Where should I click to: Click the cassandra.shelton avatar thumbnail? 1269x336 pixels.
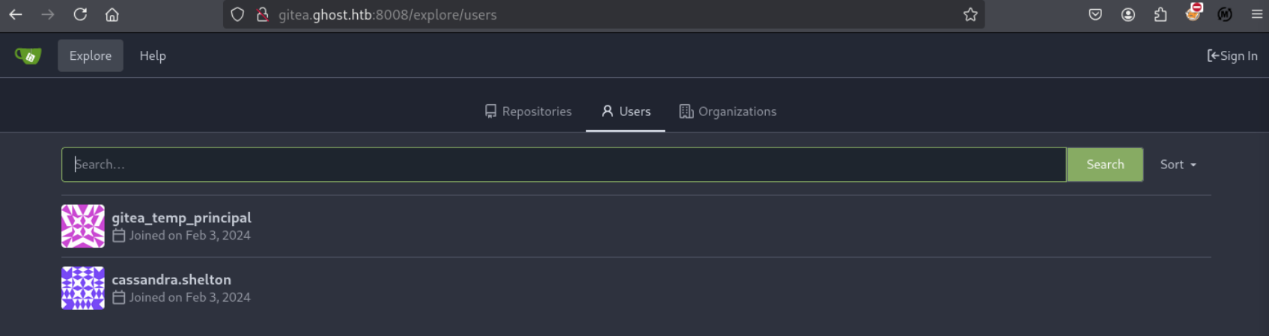click(x=83, y=288)
